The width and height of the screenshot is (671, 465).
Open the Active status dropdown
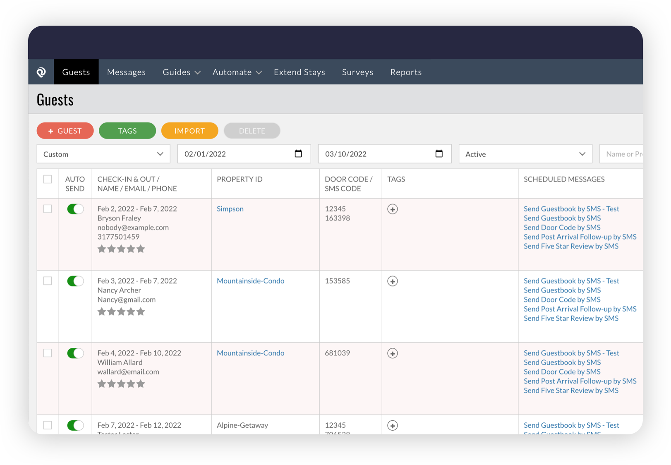click(x=525, y=154)
